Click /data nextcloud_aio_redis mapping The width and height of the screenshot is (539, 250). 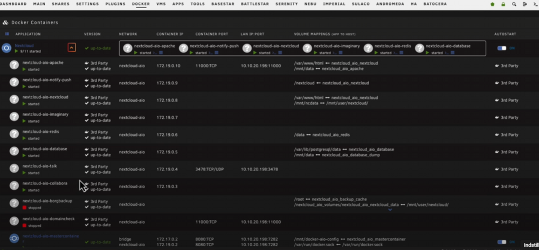pos(322,135)
